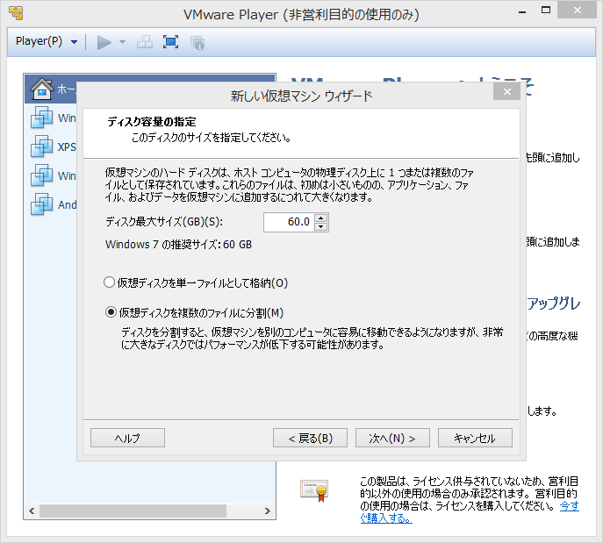Click the Unity mode toolbar icon
The height and width of the screenshot is (543, 603).
click(x=197, y=43)
